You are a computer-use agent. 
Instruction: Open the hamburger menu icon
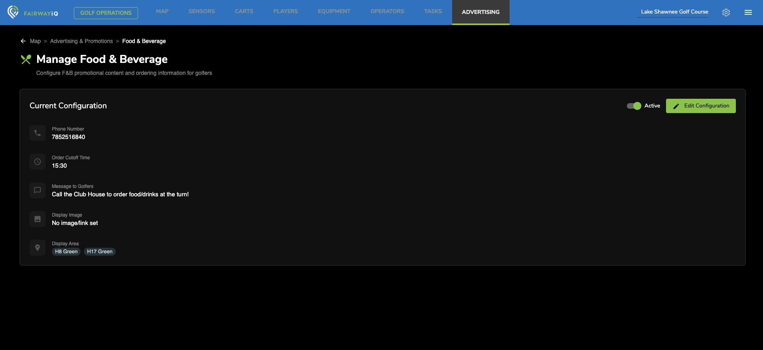(x=748, y=12)
